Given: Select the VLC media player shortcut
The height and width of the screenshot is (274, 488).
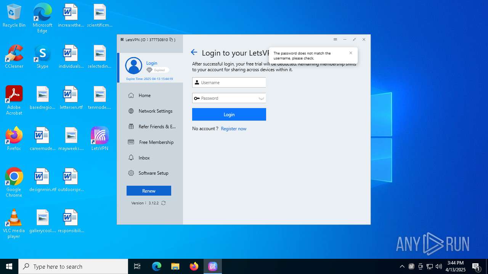Looking at the screenshot, I should (14, 224).
